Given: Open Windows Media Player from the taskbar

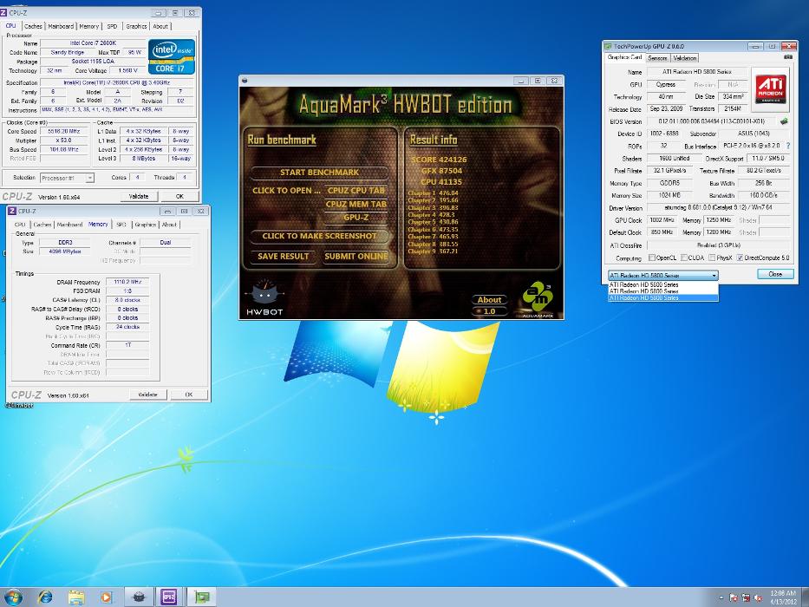Looking at the screenshot, I should click(x=107, y=597).
